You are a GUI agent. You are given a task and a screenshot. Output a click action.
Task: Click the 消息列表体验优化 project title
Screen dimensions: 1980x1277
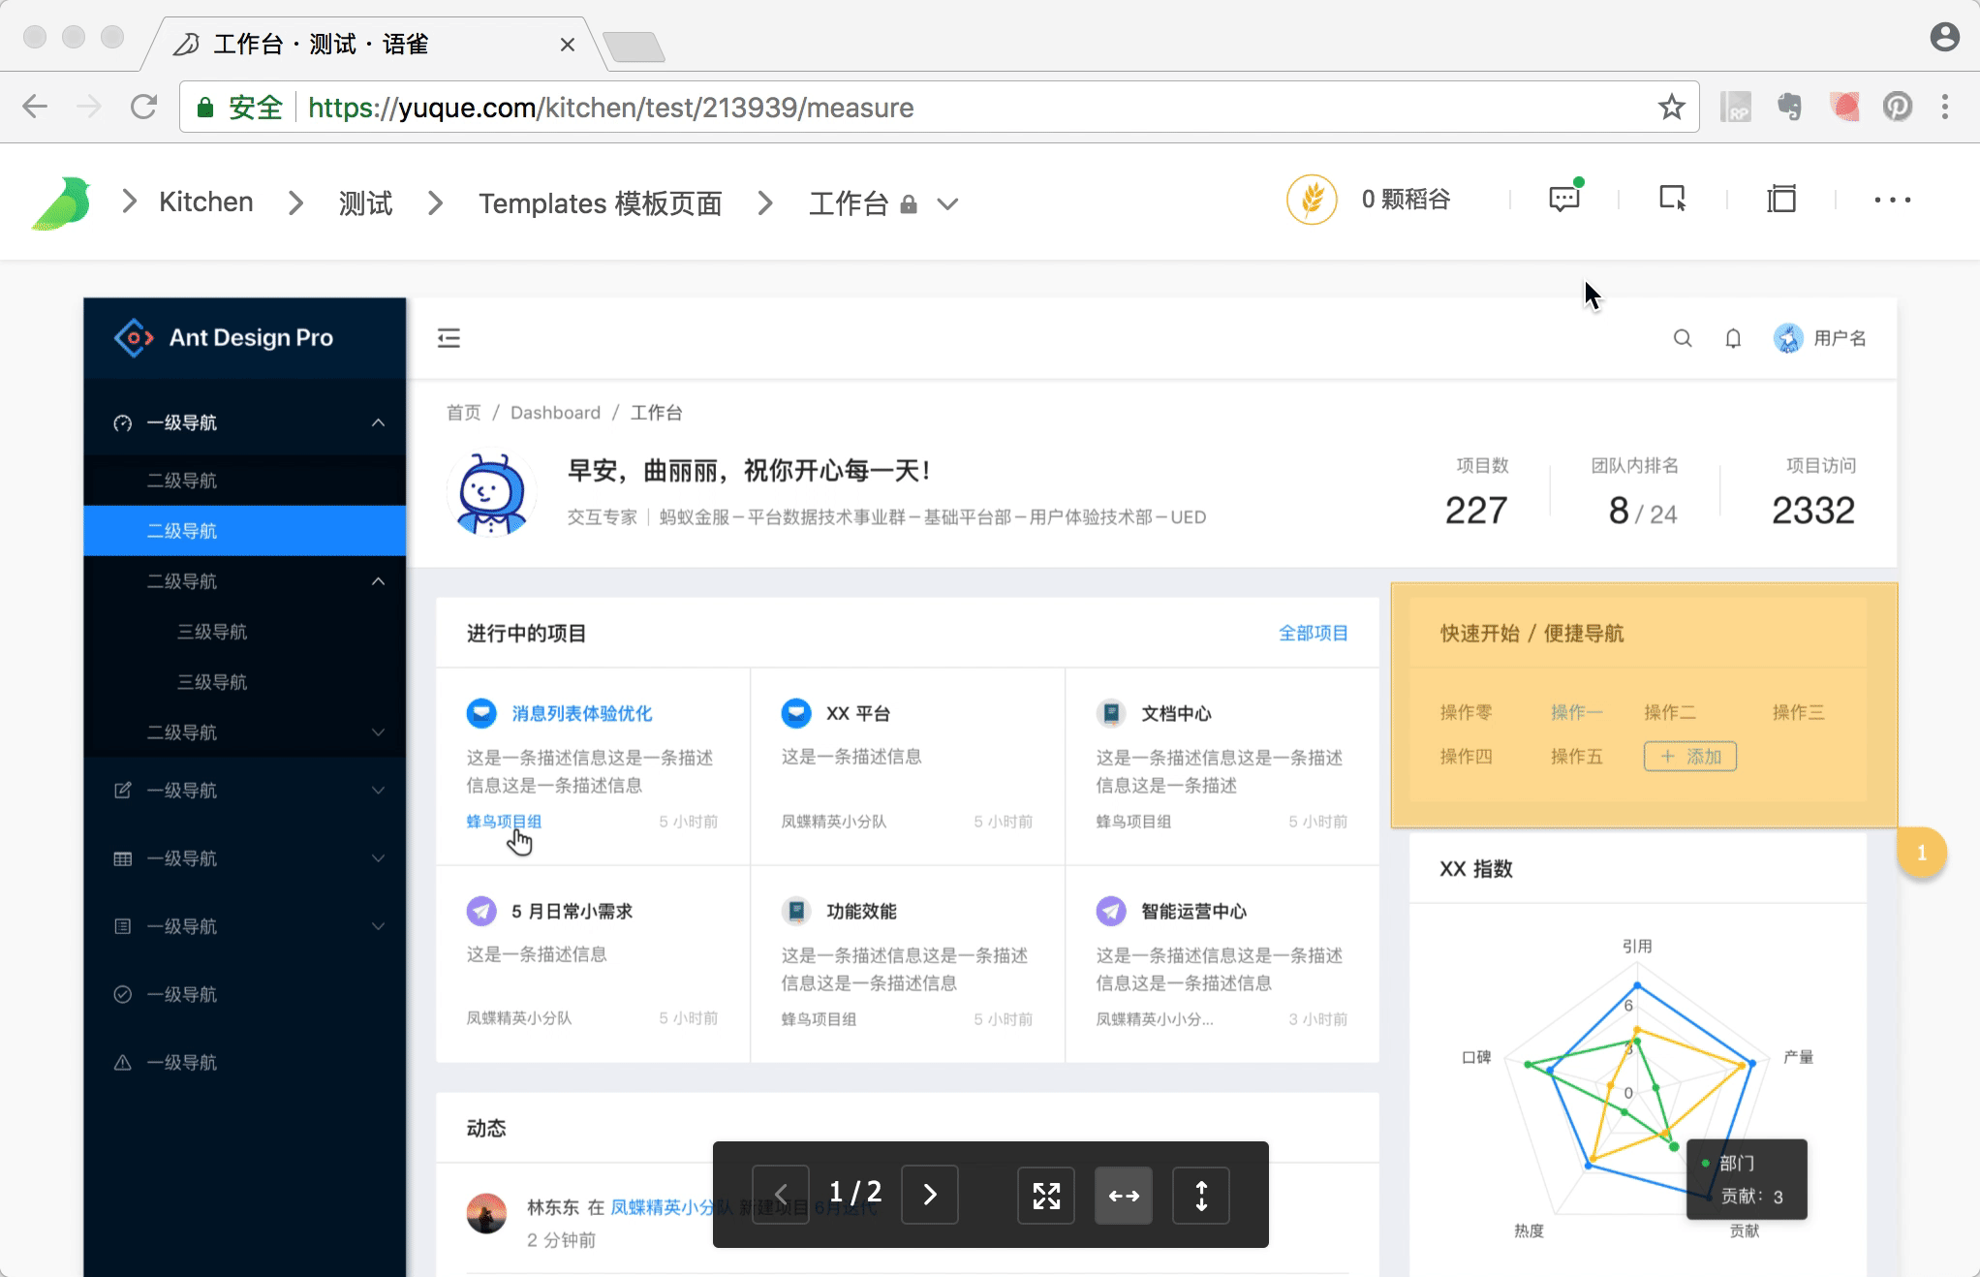pyautogui.click(x=581, y=714)
